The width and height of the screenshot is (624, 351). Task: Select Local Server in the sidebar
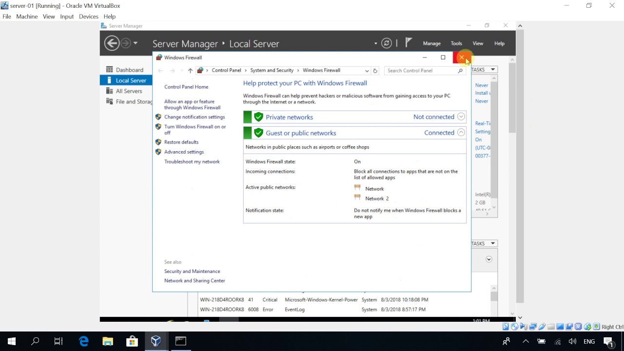point(126,80)
